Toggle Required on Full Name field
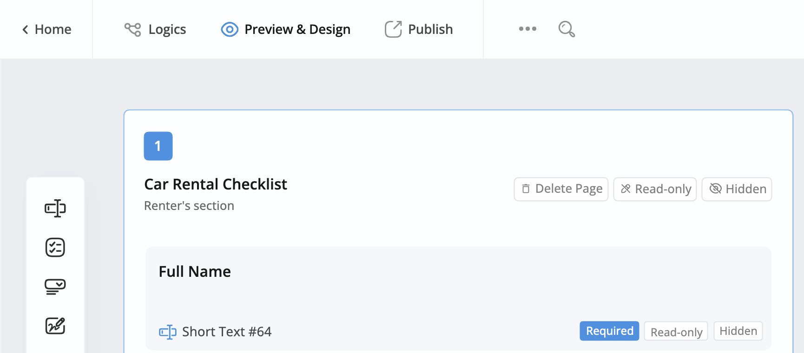 pos(609,331)
